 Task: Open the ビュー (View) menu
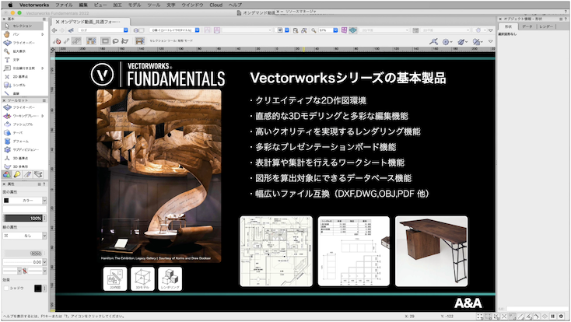100,5
